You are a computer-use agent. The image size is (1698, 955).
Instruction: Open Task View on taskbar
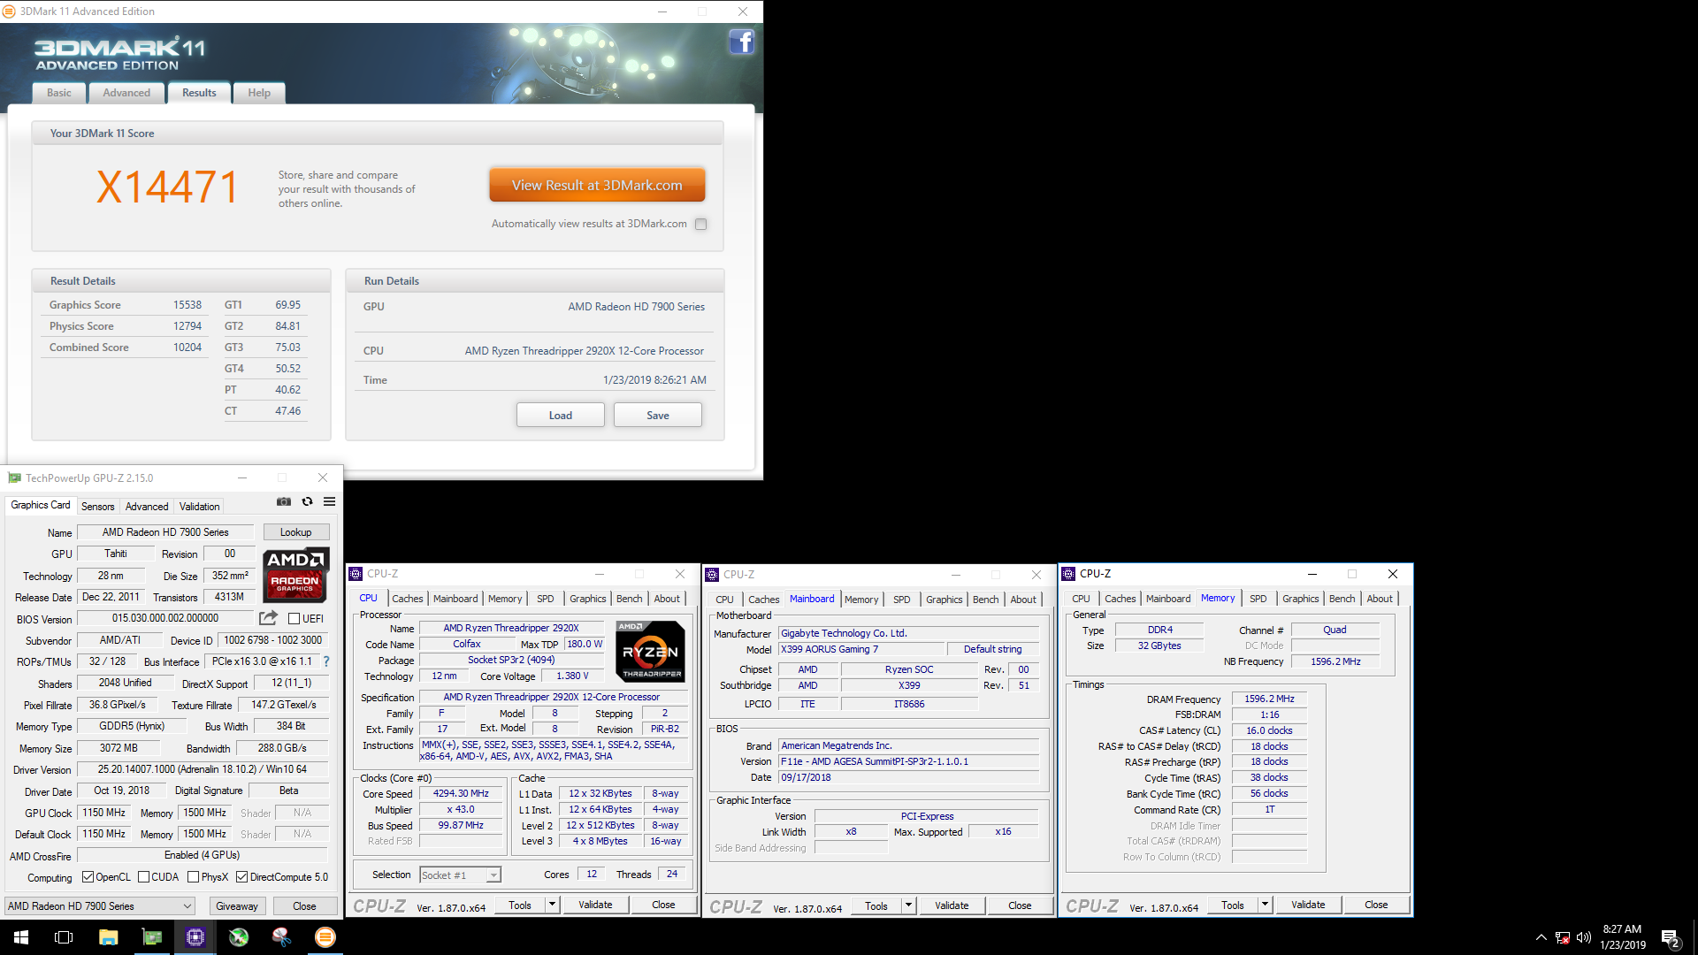tap(64, 937)
